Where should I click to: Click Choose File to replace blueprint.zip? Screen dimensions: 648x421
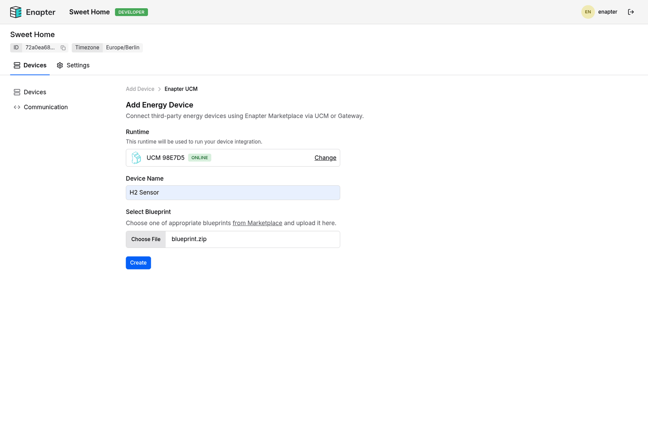click(145, 239)
